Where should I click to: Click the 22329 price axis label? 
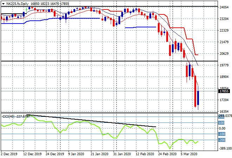point(224,31)
